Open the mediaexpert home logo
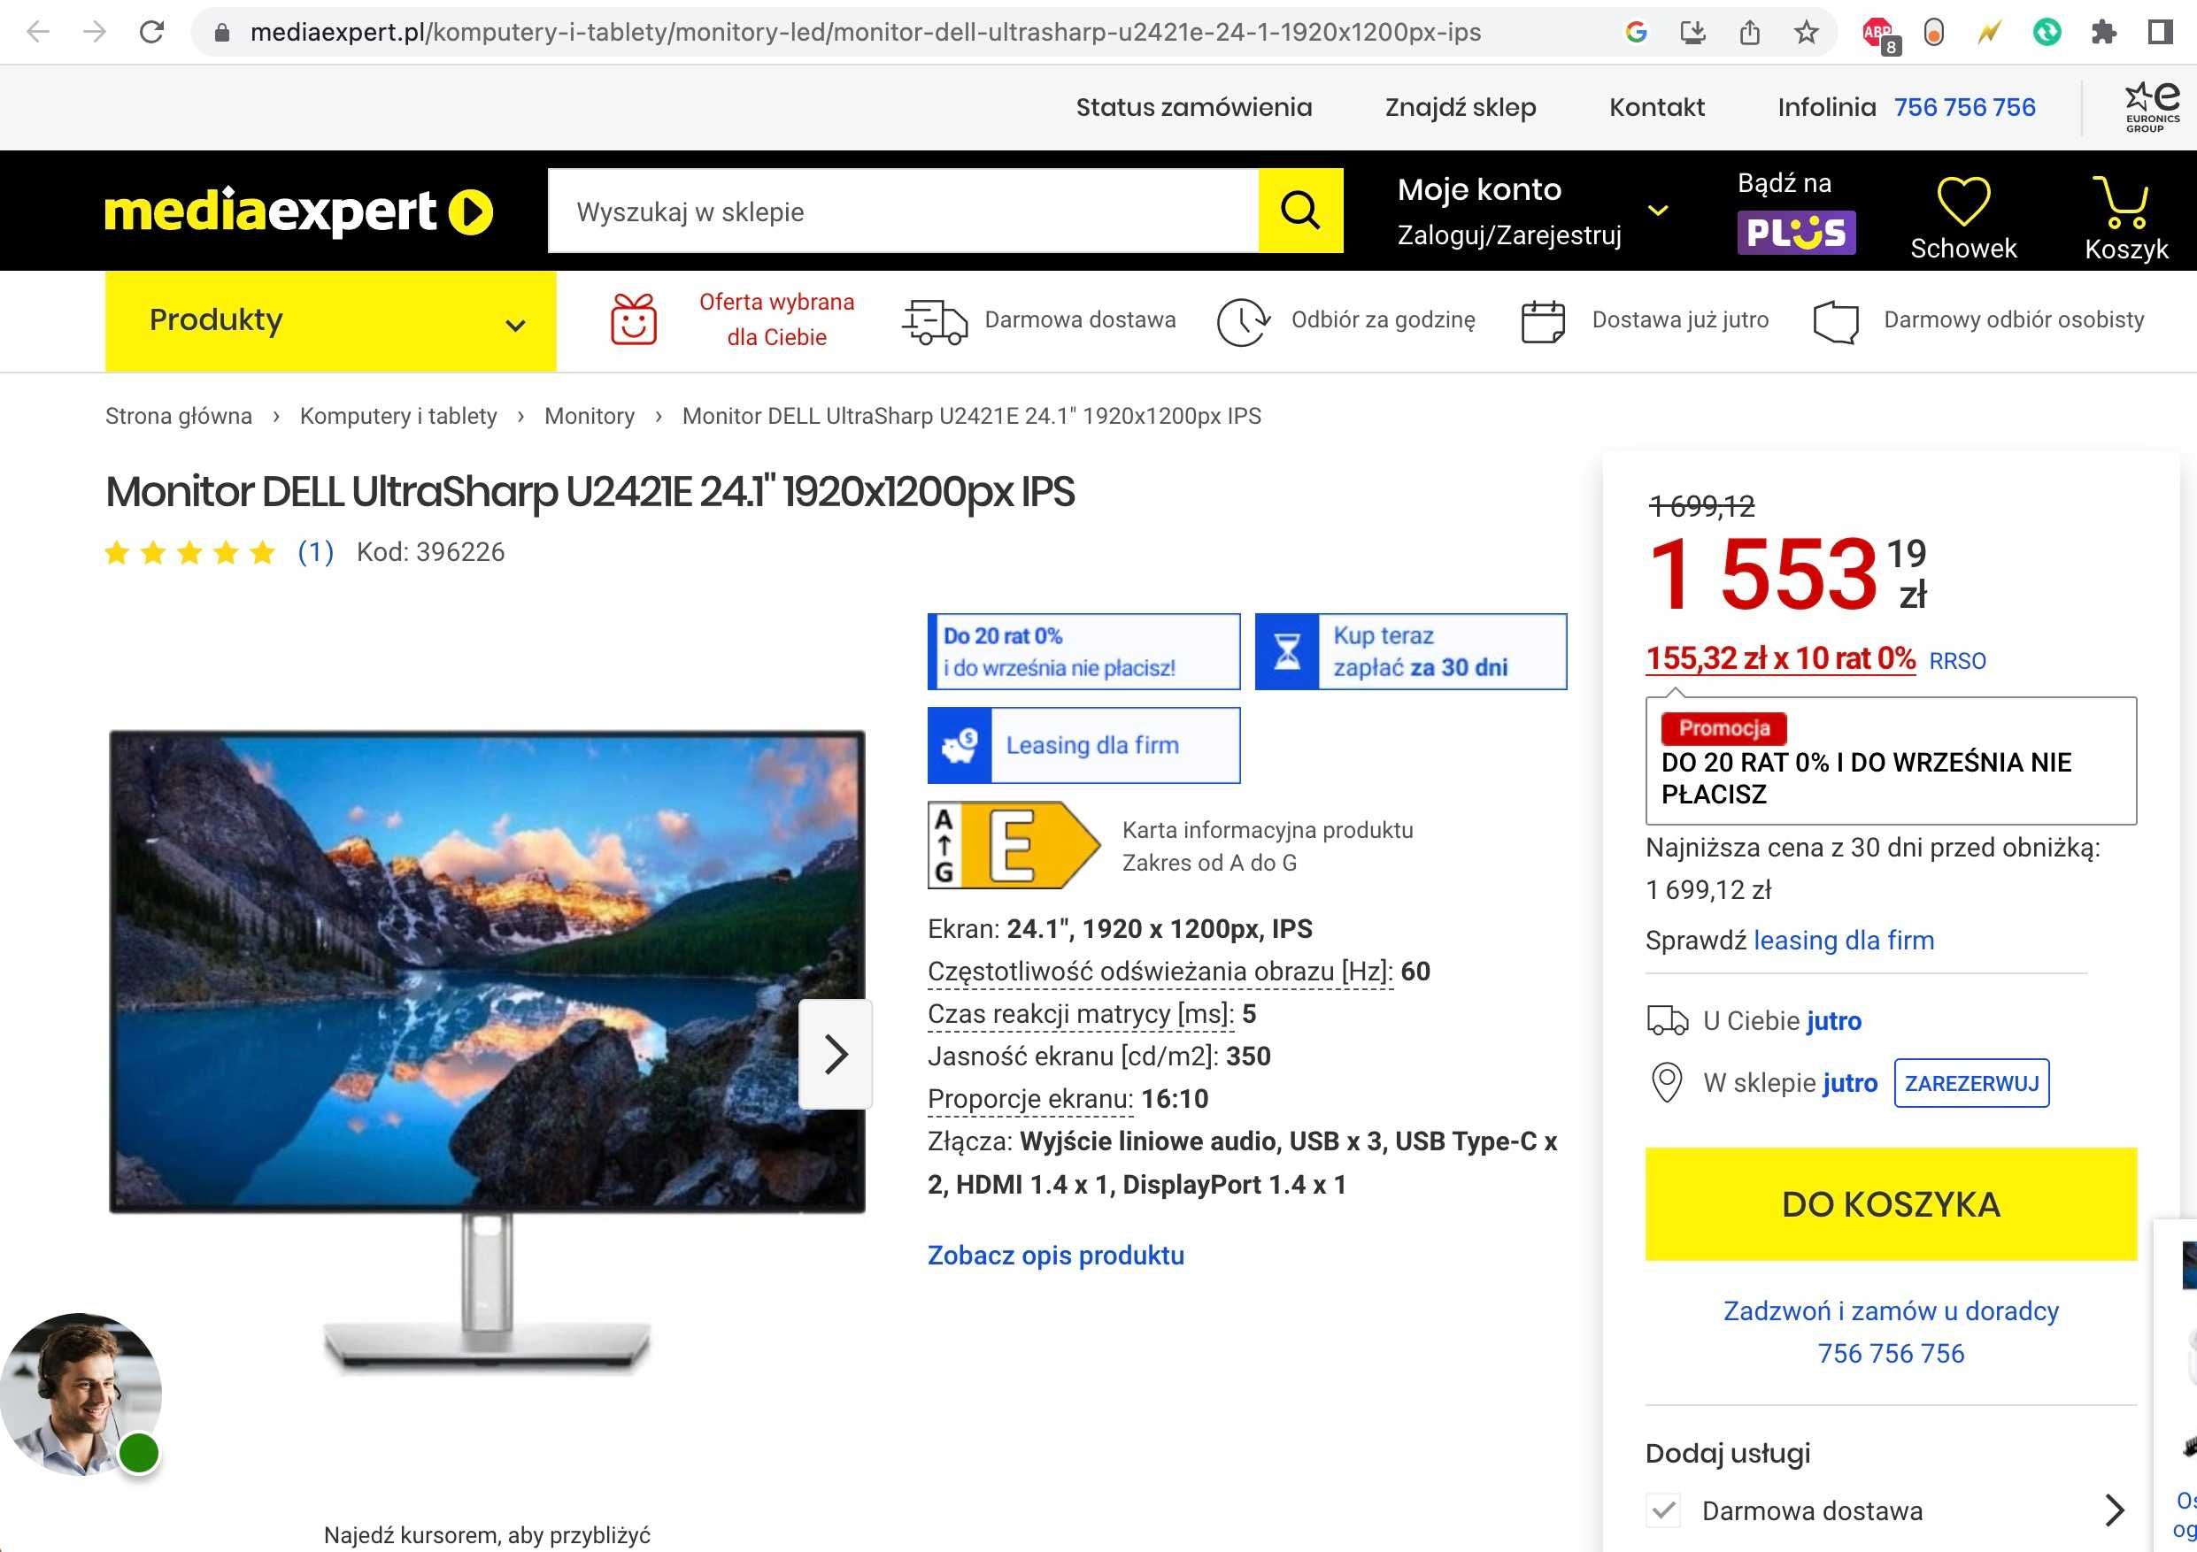Image resolution: width=2197 pixels, height=1552 pixels. pos(298,211)
